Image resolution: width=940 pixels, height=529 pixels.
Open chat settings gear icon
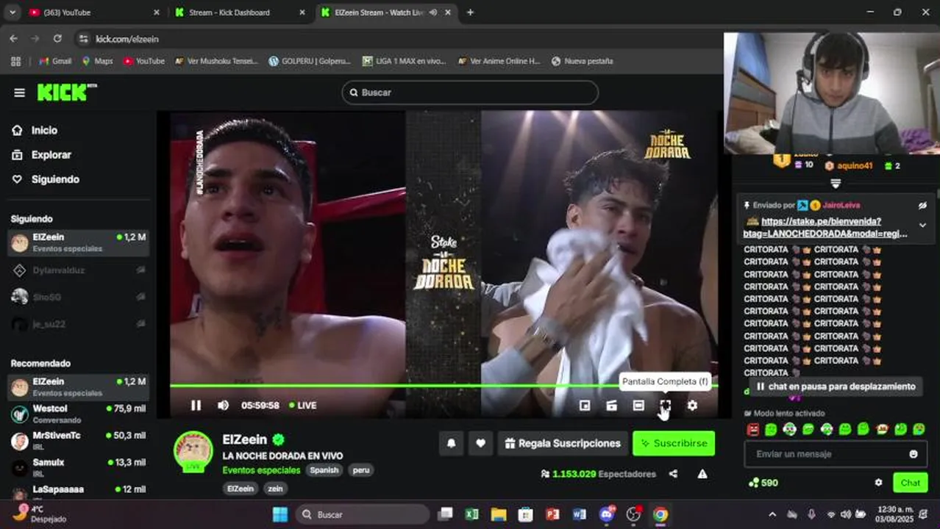pos(878,483)
